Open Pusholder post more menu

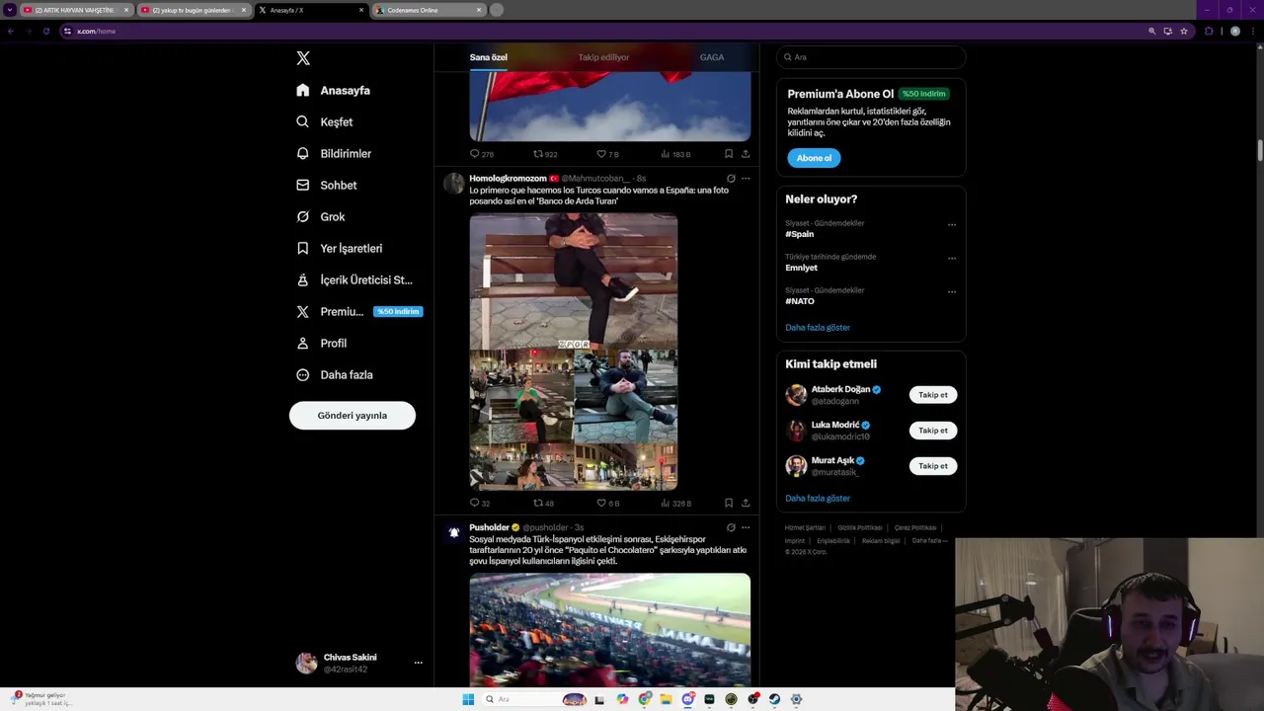tap(746, 527)
